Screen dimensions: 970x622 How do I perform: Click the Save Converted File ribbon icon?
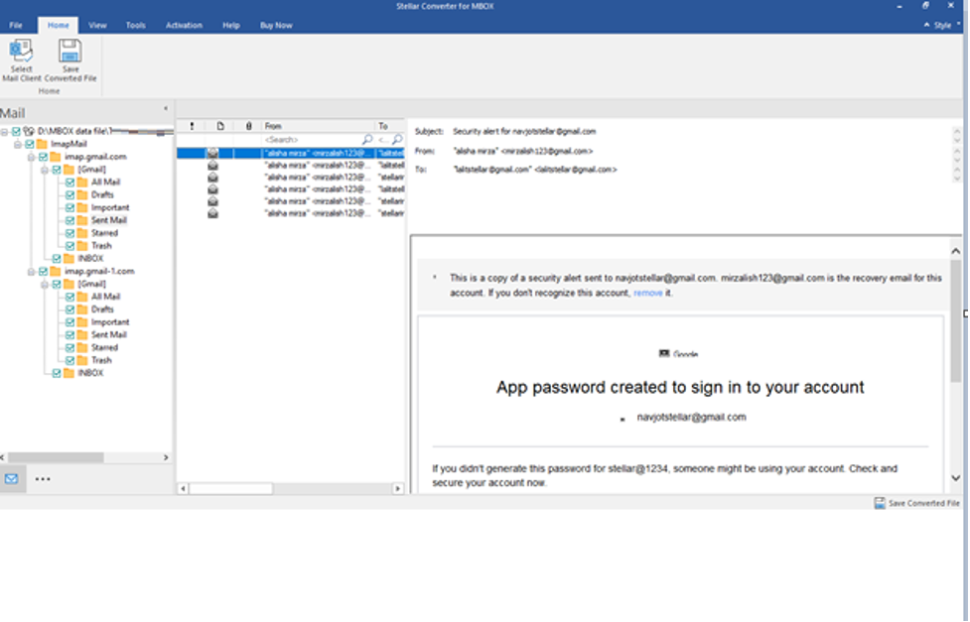coord(69,52)
